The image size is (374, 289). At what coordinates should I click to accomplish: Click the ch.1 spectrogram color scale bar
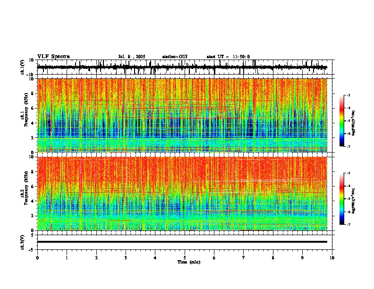coord(342,121)
